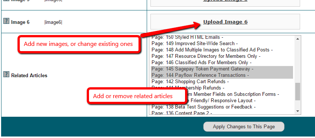Select Page 146 Classified Ads For Members Only
This screenshot has width=315, height=138.
tap(222, 63)
